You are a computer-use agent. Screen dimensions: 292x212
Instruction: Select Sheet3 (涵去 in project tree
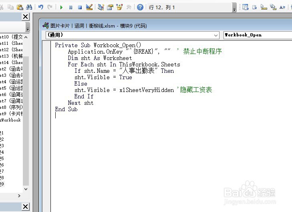click(11, 75)
